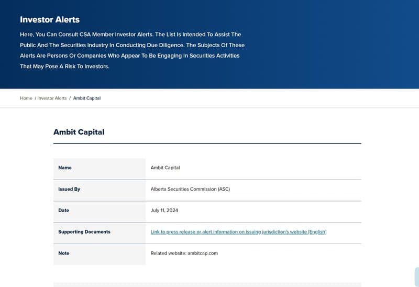Click the Name row label
419x287 pixels.
pyautogui.click(x=65, y=168)
